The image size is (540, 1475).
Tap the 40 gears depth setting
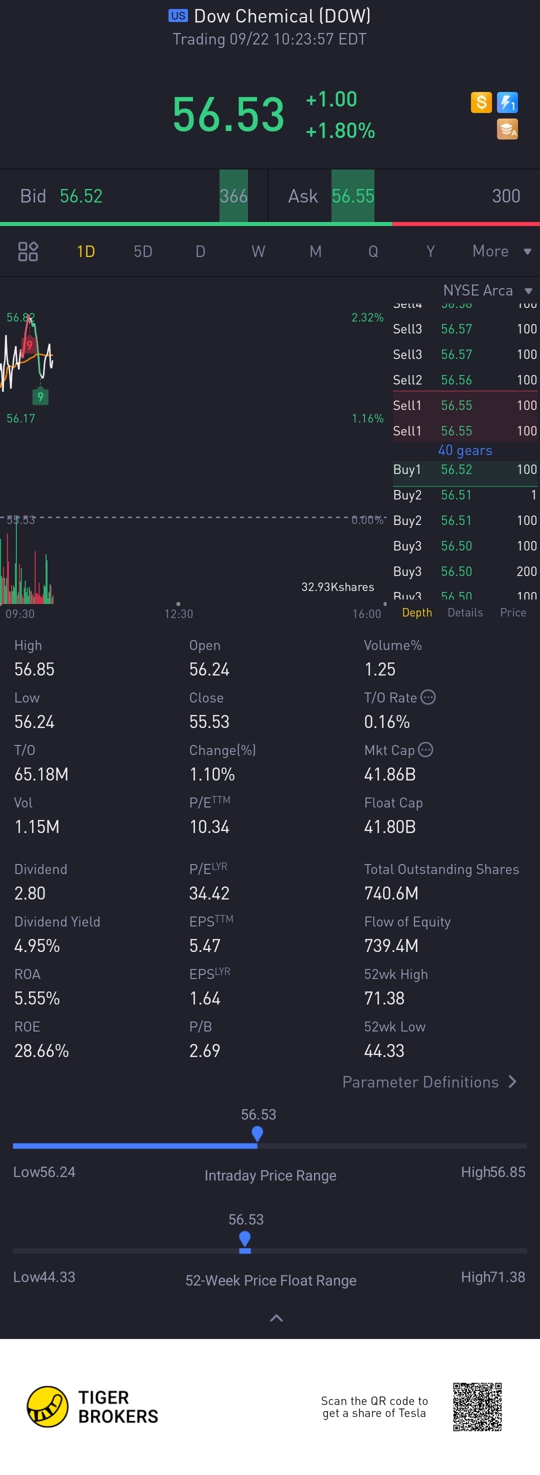[x=465, y=450]
